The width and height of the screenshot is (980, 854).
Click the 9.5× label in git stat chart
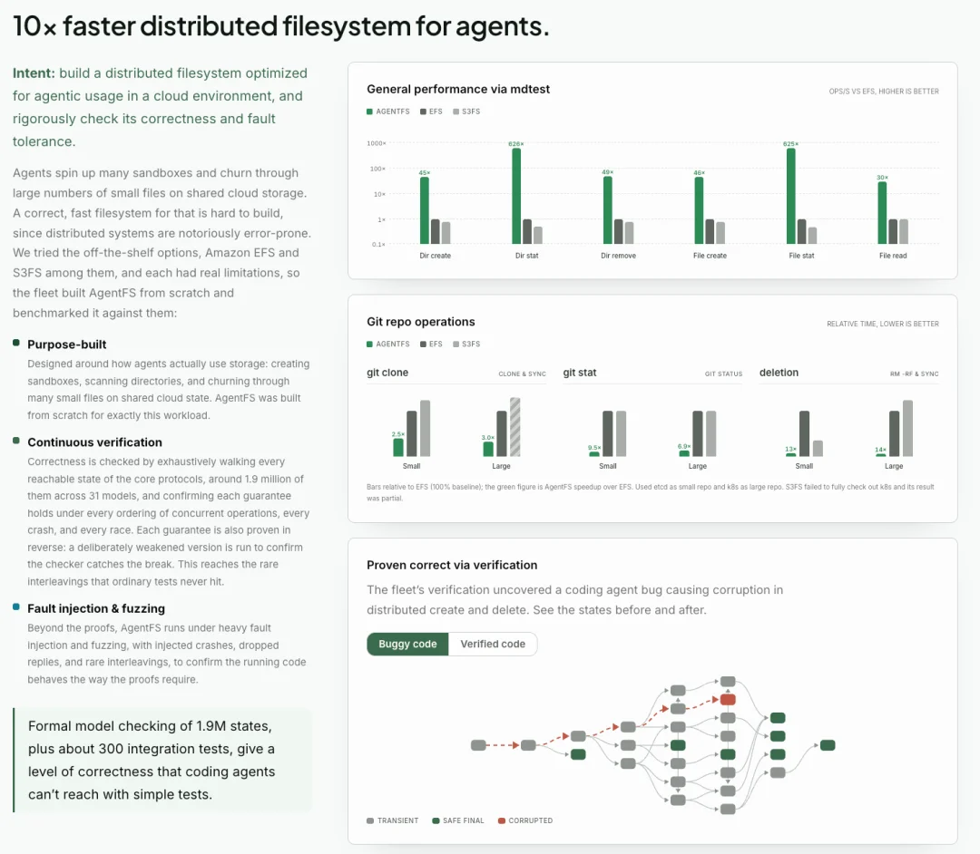594,448
